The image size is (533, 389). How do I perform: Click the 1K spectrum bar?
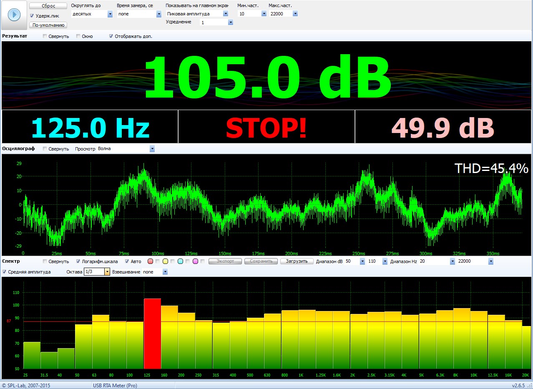(x=307, y=339)
